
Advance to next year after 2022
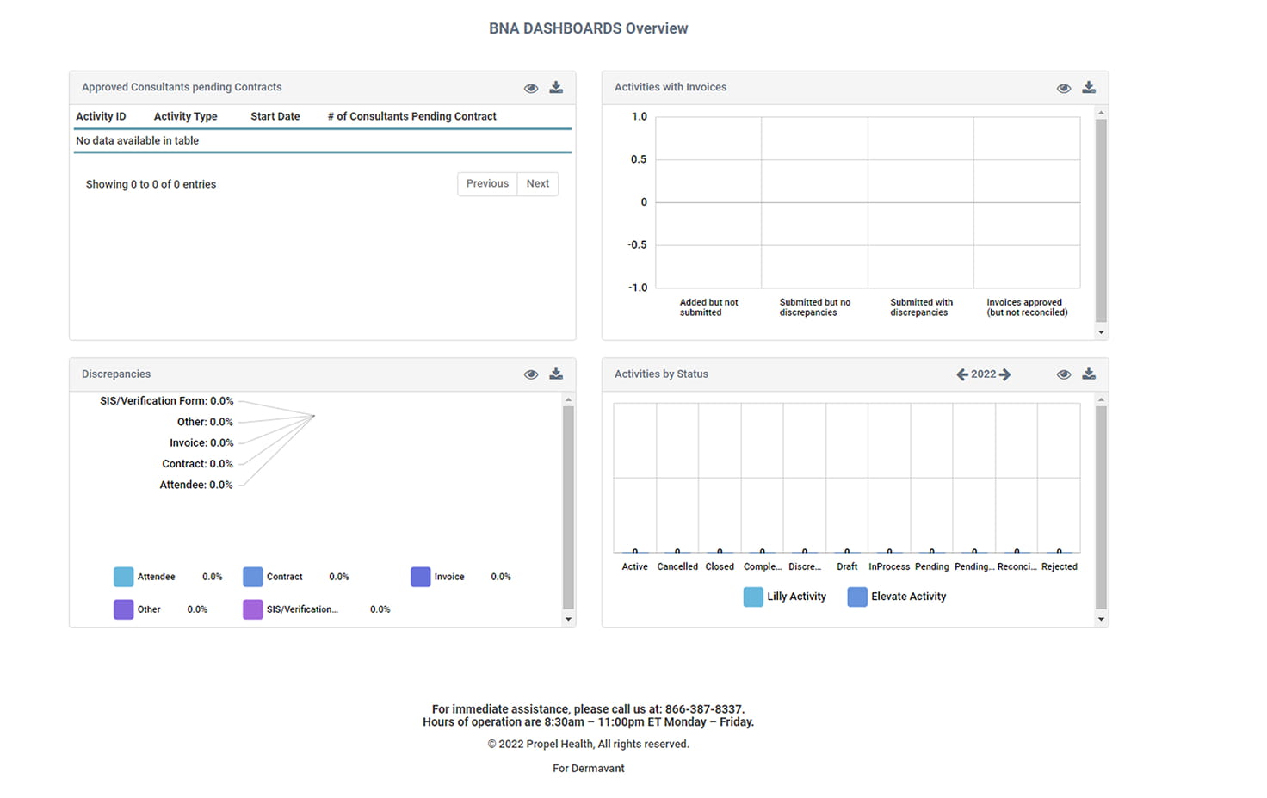[1004, 374]
